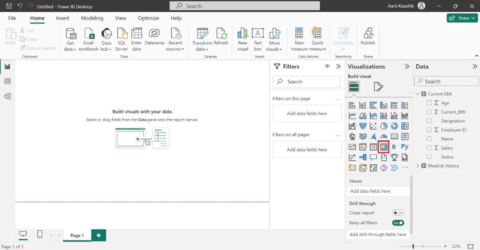Image resolution: width=480 pixels, height=250 pixels.
Task: Select the Decomposition tree visual
Action: tap(363, 158)
